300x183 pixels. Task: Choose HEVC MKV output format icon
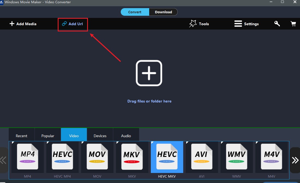tap(167, 157)
